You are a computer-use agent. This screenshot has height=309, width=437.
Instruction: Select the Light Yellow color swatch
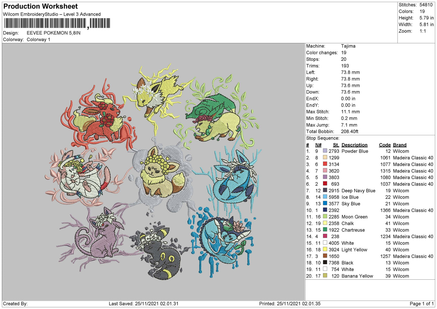click(325, 249)
